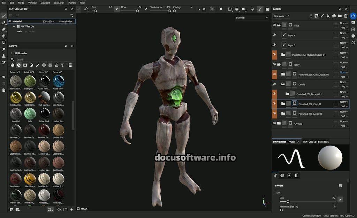357x218 pixels.
Task: Expand the All libraries tree
Action: coord(12,53)
